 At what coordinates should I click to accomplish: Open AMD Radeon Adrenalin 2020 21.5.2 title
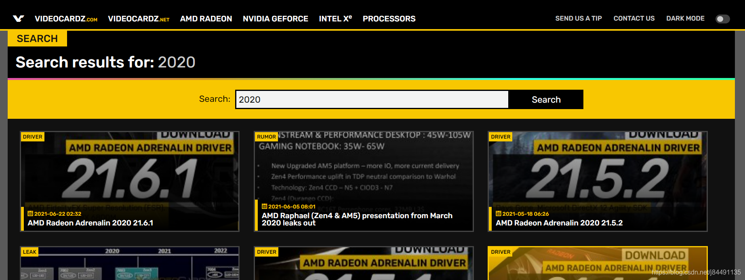tap(559, 223)
